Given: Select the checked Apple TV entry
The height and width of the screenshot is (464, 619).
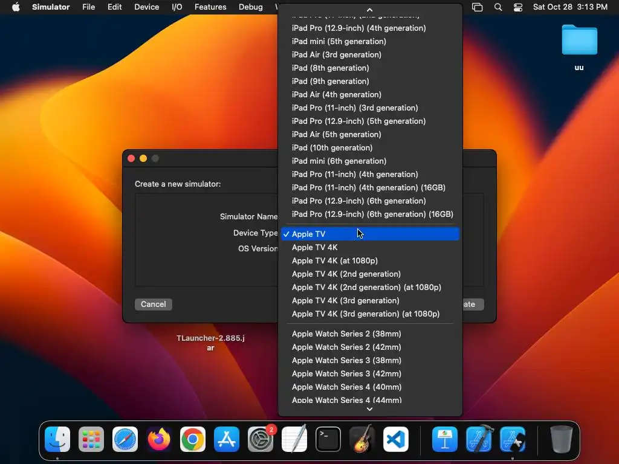Looking at the screenshot, I should point(370,234).
